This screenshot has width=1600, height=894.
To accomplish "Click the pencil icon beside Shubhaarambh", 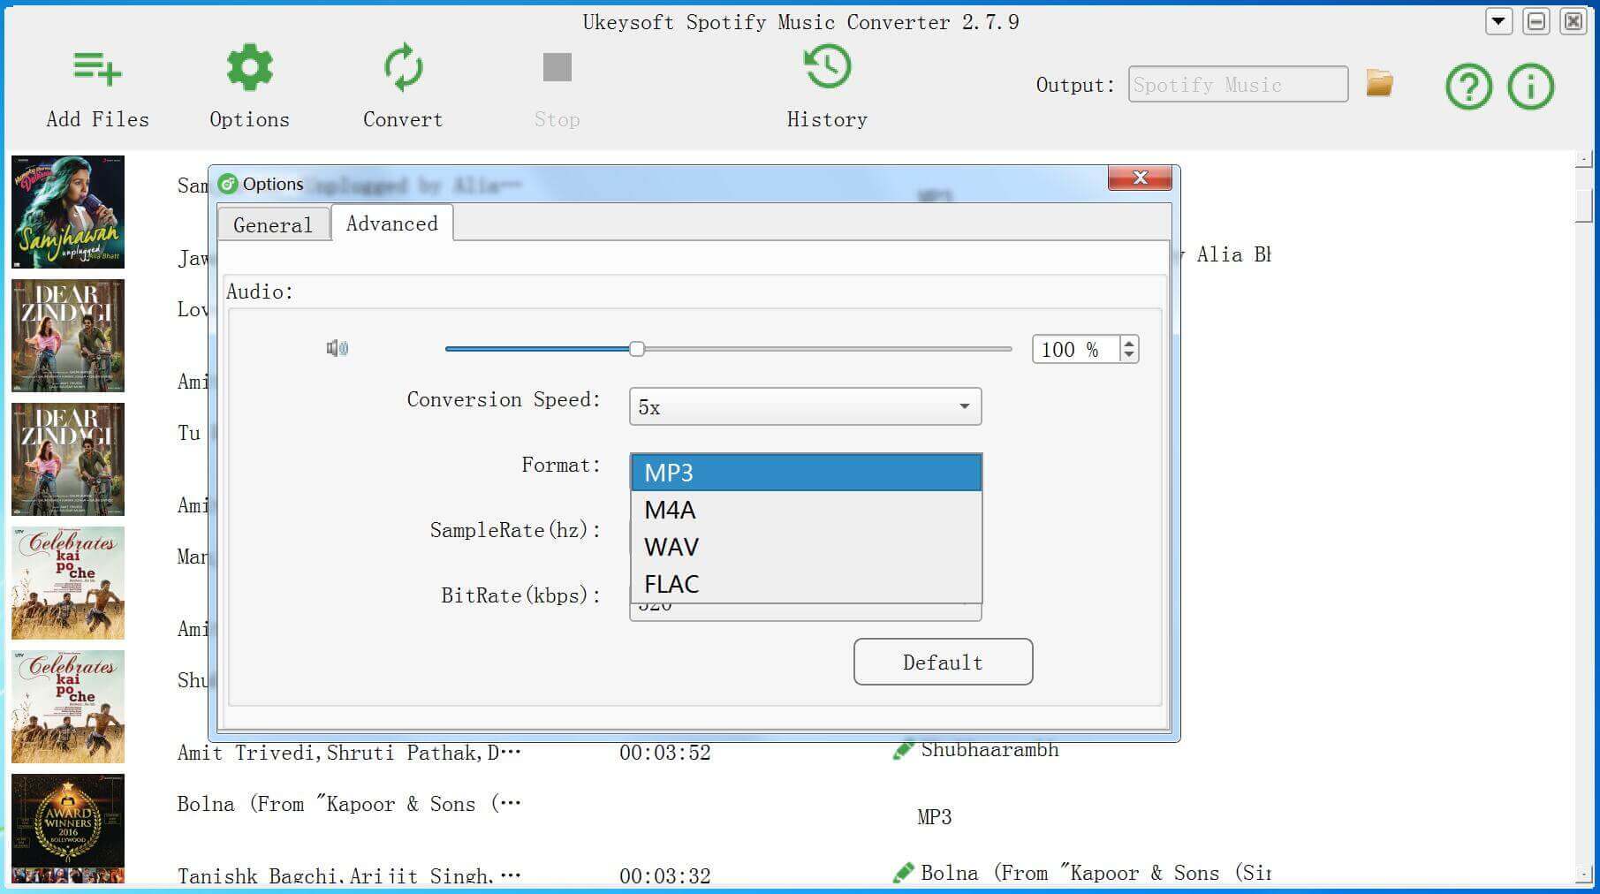I will 903,751.
